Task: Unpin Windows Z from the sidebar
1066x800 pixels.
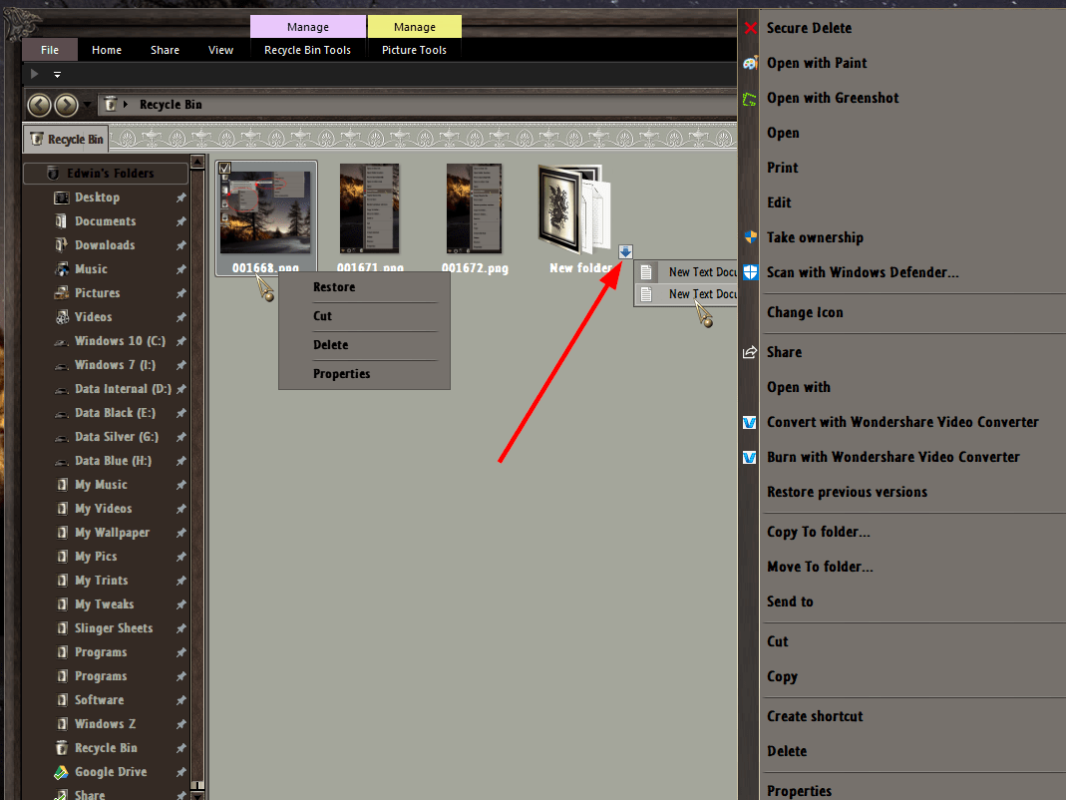Action: click(x=180, y=724)
